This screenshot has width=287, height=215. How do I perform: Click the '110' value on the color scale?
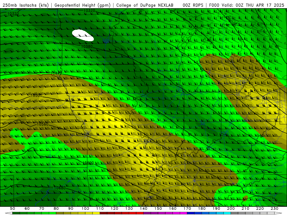(x=100, y=209)
